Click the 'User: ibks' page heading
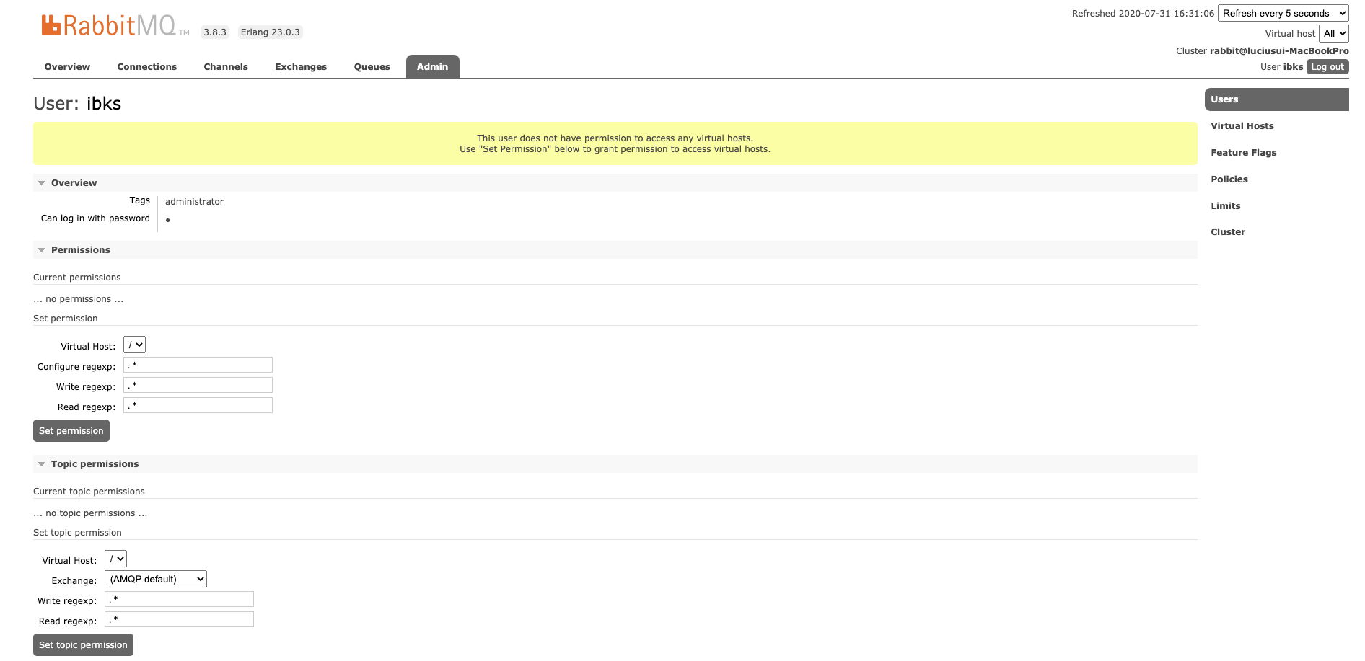This screenshot has width=1365, height=661. [x=77, y=104]
